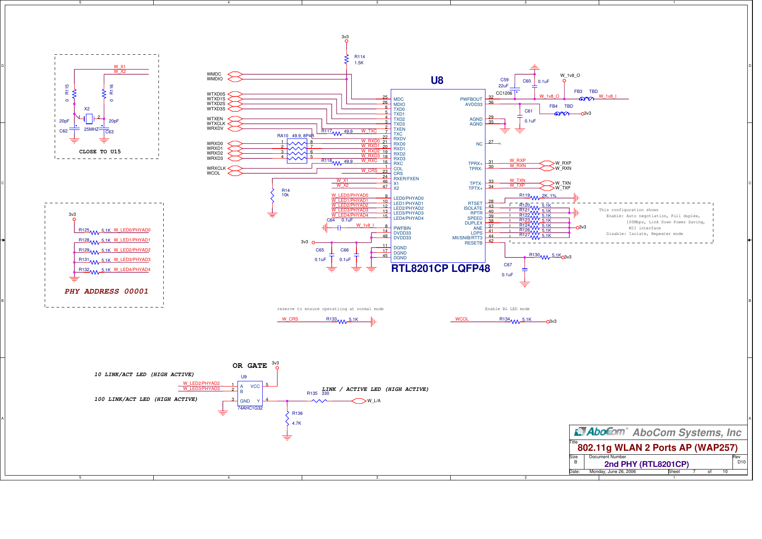Image resolution: width=762 pixels, height=539 pixels.
Task: Select the WRXCLK port connector symbol
Action: pyautogui.click(x=235, y=169)
